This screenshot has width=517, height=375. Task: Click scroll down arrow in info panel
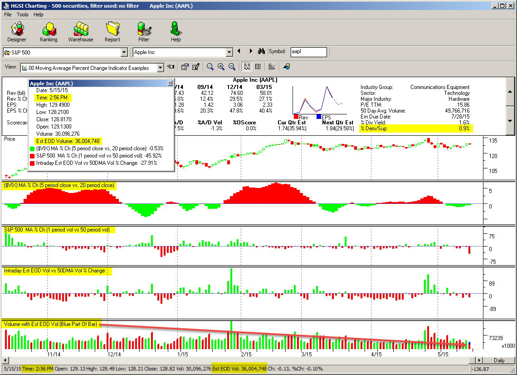(x=510, y=121)
